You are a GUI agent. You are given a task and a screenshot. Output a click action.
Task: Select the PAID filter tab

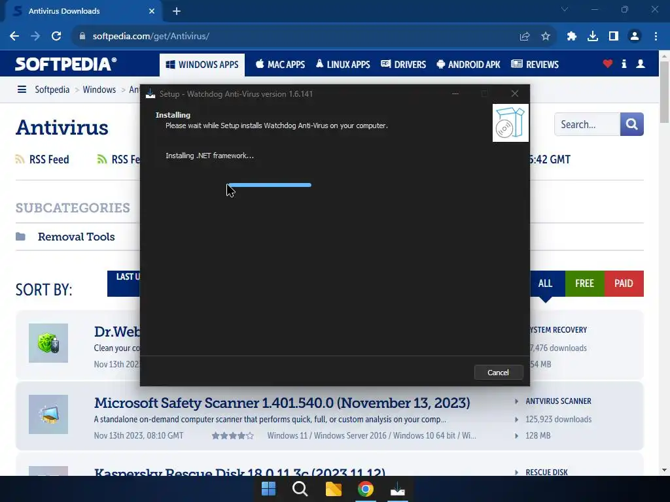pyautogui.click(x=624, y=284)
